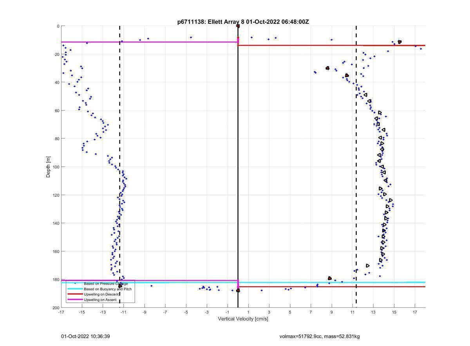Image resolution: width=470 pixels, height=346 pixels.
Task: Click positive x-axis tick label '11'
Action: (352, 312)
